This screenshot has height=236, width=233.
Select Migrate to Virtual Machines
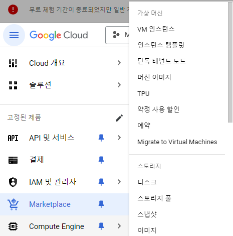(177, 142)
